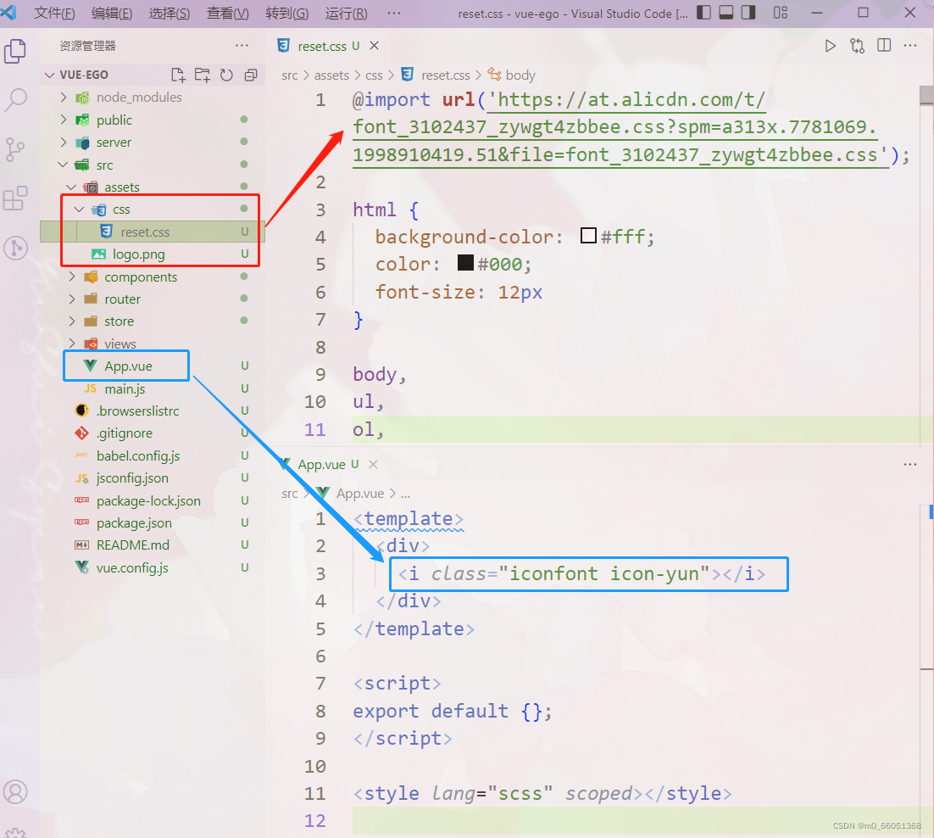The image size is (934, 838).
Task: Run the current file with the play button
Action: pyautogui.click(x=830, y=47)
